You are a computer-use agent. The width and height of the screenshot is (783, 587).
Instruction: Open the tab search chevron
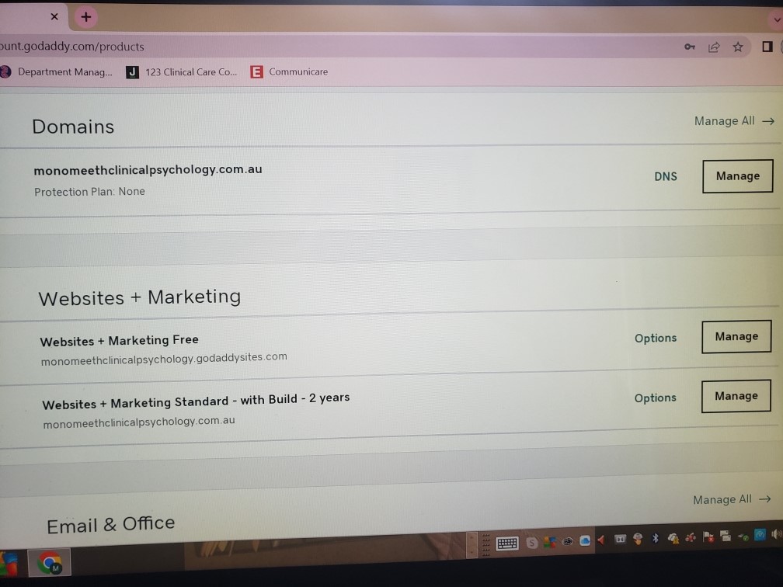coord(777,19)
